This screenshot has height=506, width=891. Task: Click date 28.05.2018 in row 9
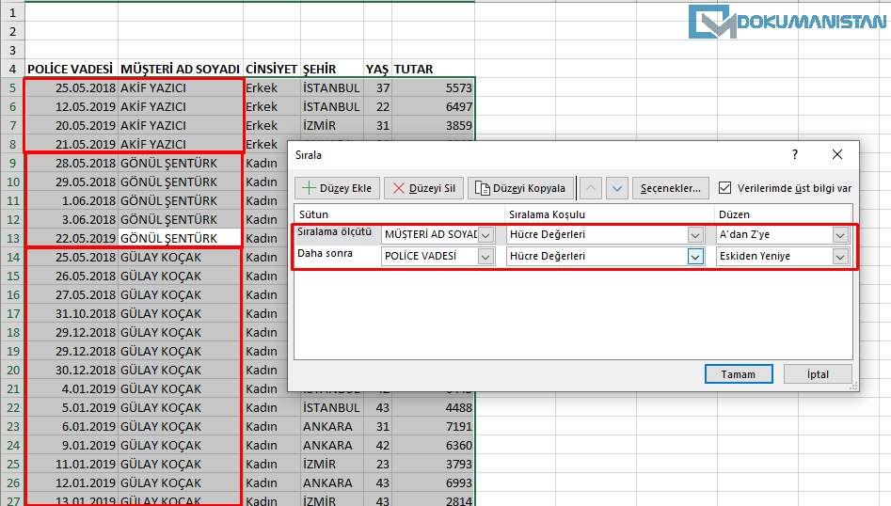[x=72, y=163]
